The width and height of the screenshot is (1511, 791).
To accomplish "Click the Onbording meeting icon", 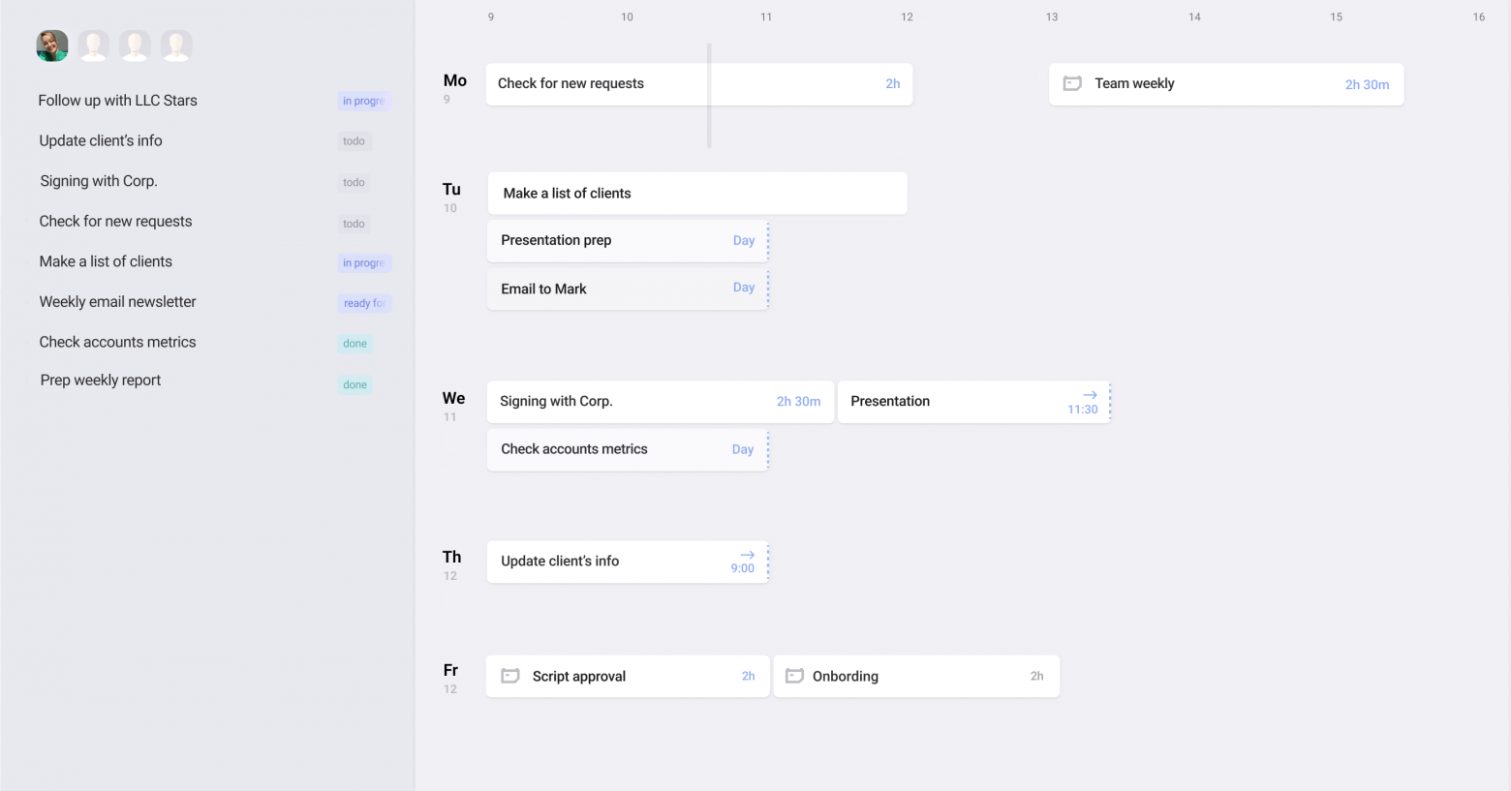I will [x=794, y=676].
